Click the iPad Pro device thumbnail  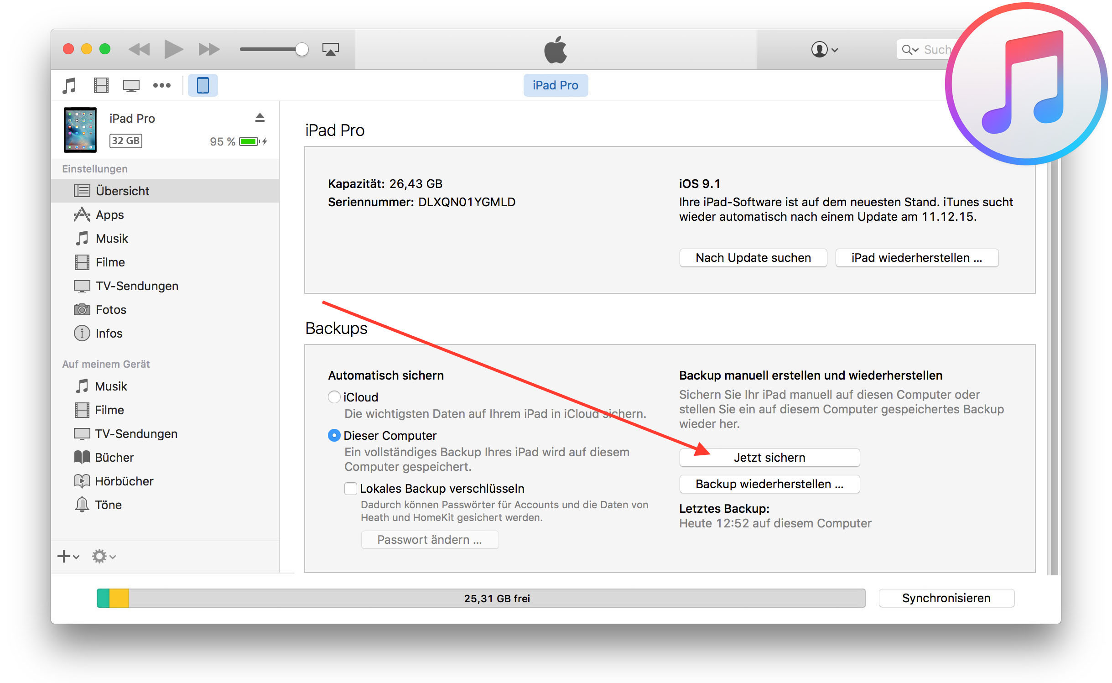tap(80, 130)
